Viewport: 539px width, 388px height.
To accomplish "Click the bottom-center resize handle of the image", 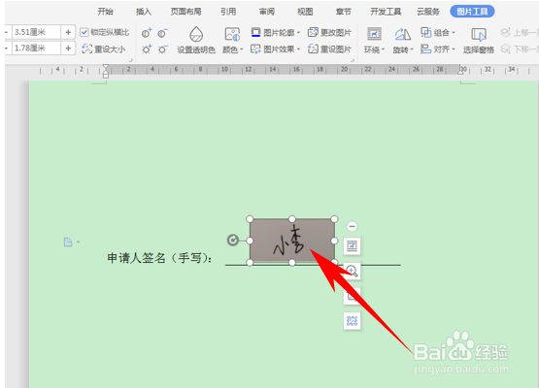I will tap(292, 263).
